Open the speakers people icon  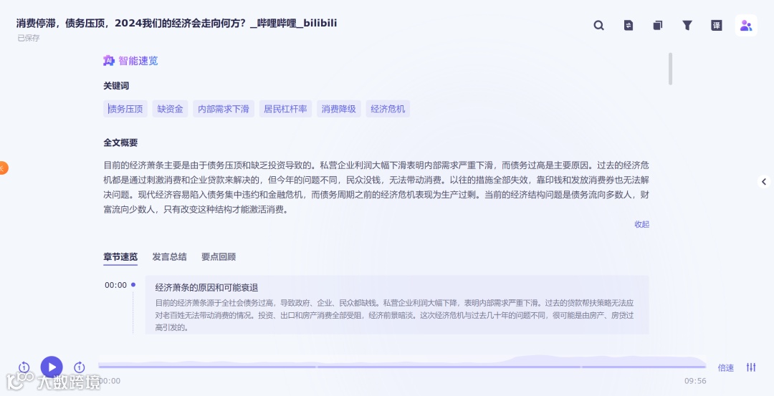tap(746, 25)
